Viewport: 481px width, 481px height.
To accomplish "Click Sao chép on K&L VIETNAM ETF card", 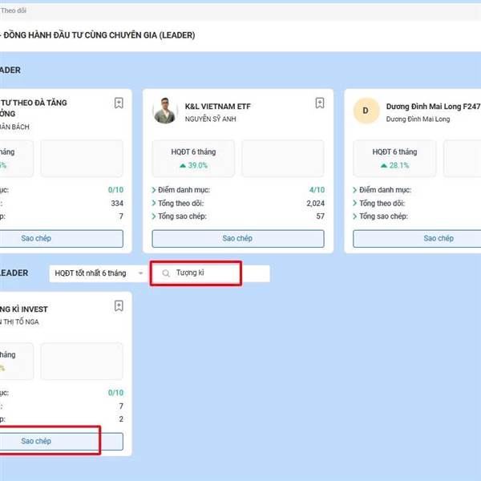I will point(238,239).
